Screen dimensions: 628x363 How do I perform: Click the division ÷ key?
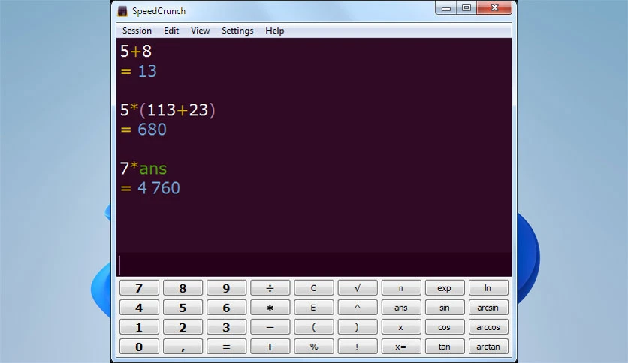click(x=270, y=288)
